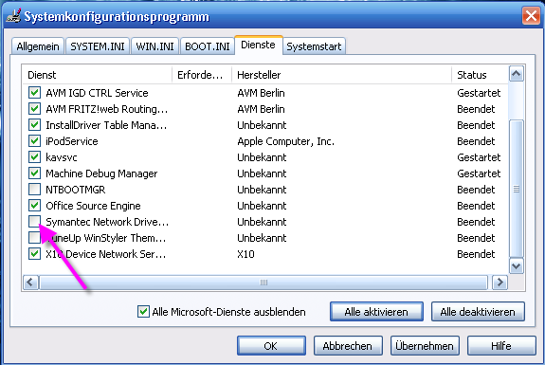Select the NTBOOTMGR row name
The image size is (545, 365).
[x=76, y=190]
